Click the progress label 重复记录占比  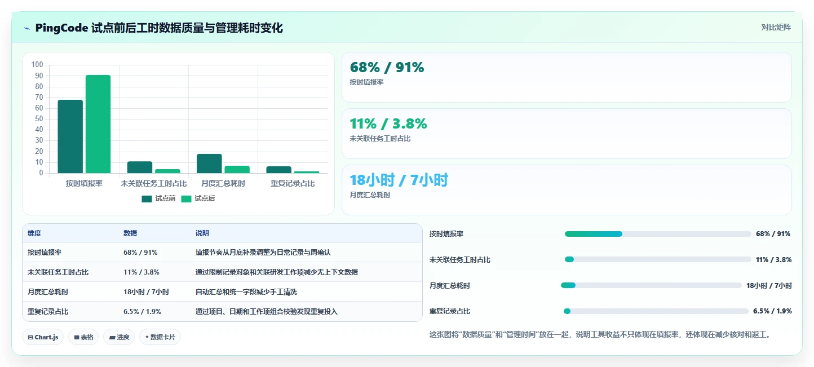pyautogui.click(x=450, y=311)
